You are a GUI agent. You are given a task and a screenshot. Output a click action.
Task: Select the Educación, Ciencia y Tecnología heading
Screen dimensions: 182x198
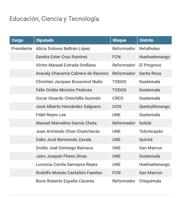(54, 19)
